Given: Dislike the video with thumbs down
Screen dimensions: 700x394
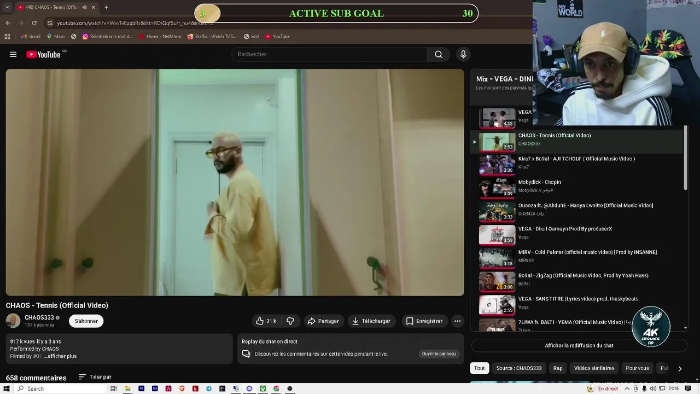Looking at the screenshot, I should tap(290, 321).
